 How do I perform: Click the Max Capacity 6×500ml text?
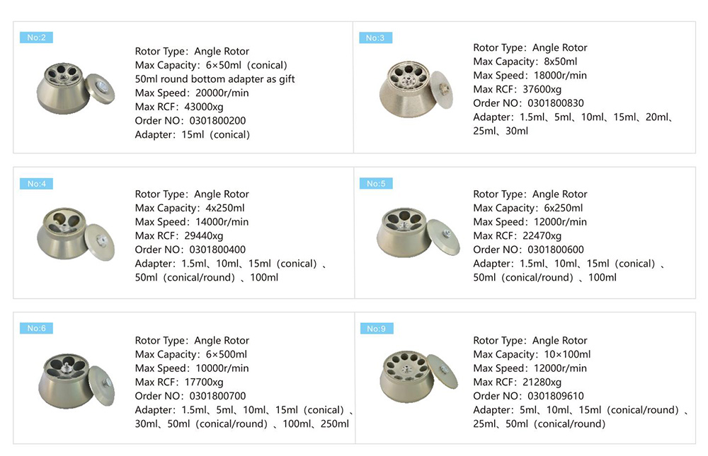(191, 354)
